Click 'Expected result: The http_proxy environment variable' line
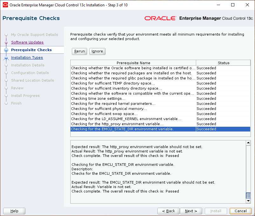This screenshot has height=216, width=255. coord(137,147)
